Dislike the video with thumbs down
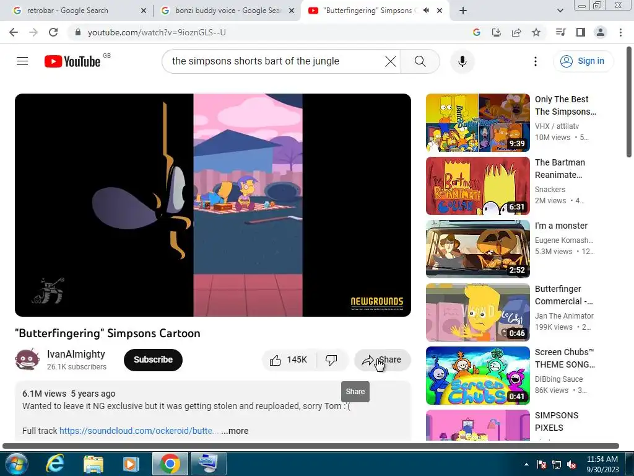634x476 pixels. tap(331, 360)
